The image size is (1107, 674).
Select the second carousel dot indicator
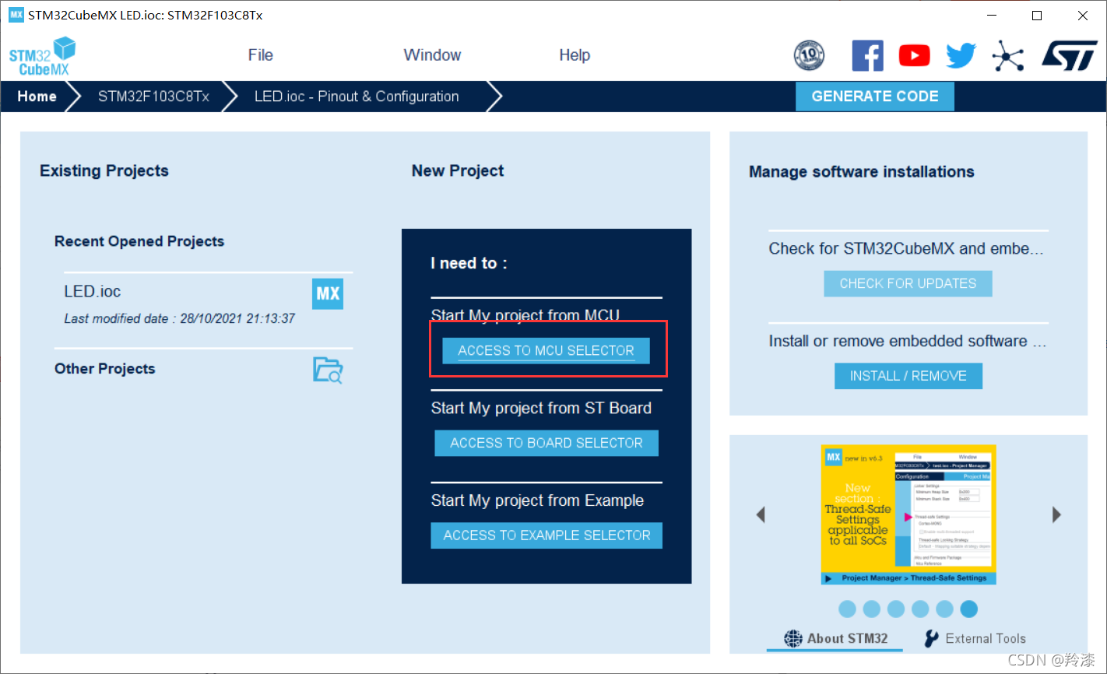[872, 609]
